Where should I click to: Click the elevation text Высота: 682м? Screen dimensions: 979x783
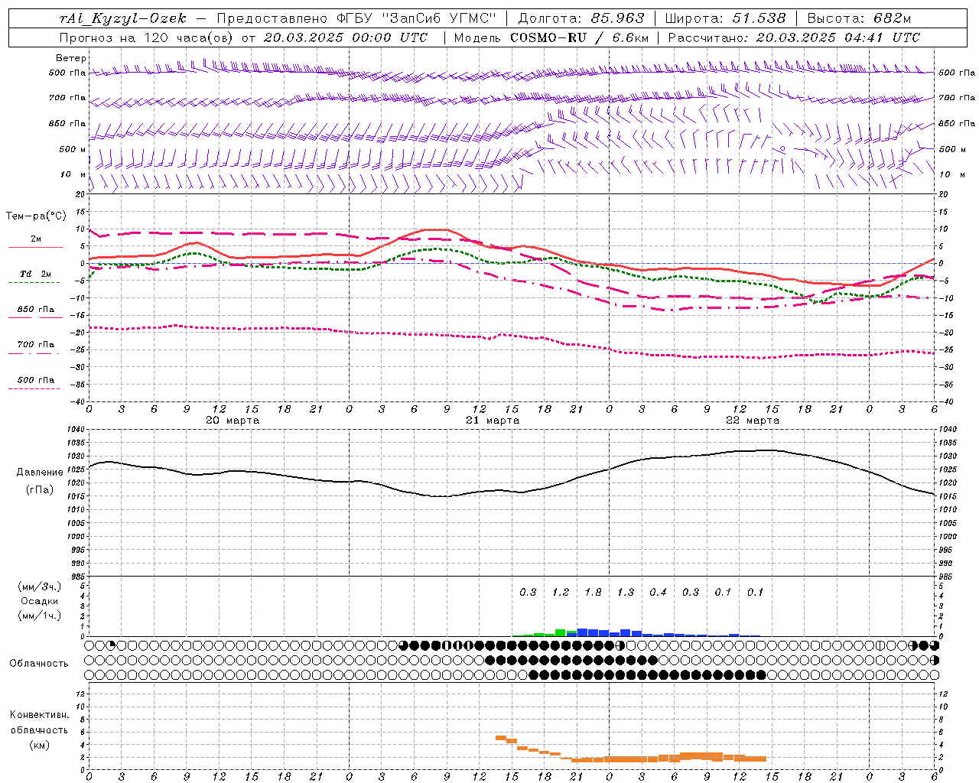[859, 18]
